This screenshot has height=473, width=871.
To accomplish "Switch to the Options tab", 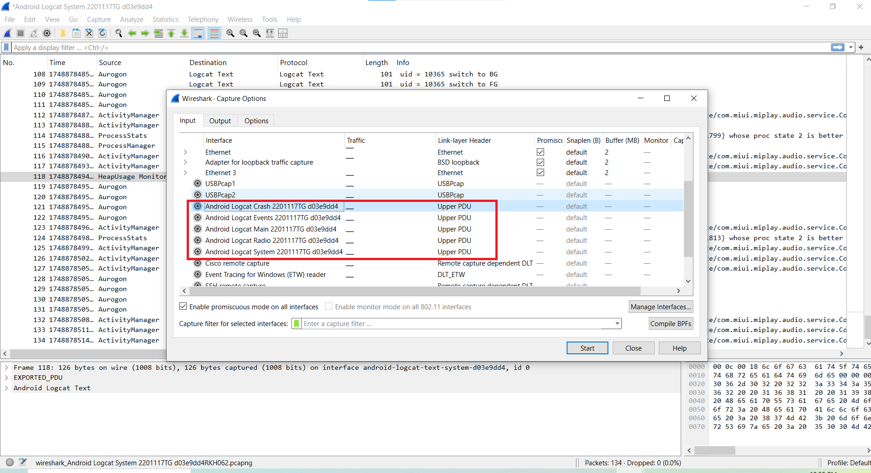I will pos(256,121).
